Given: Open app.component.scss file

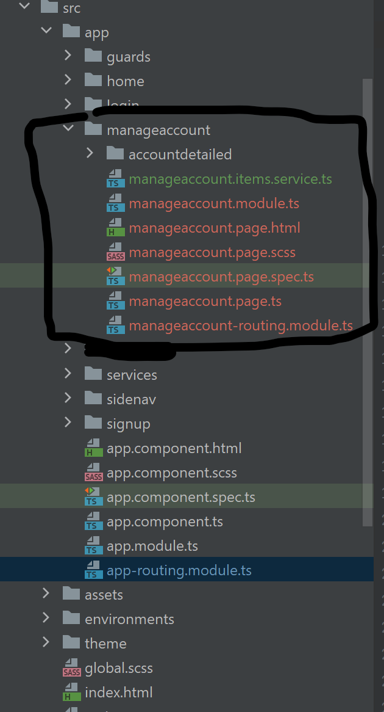Looking at the screenshot, I should point(172,473).
